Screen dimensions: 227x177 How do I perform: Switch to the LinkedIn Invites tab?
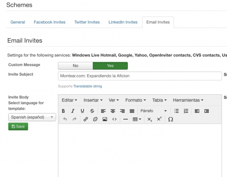(x=123, y=22)
